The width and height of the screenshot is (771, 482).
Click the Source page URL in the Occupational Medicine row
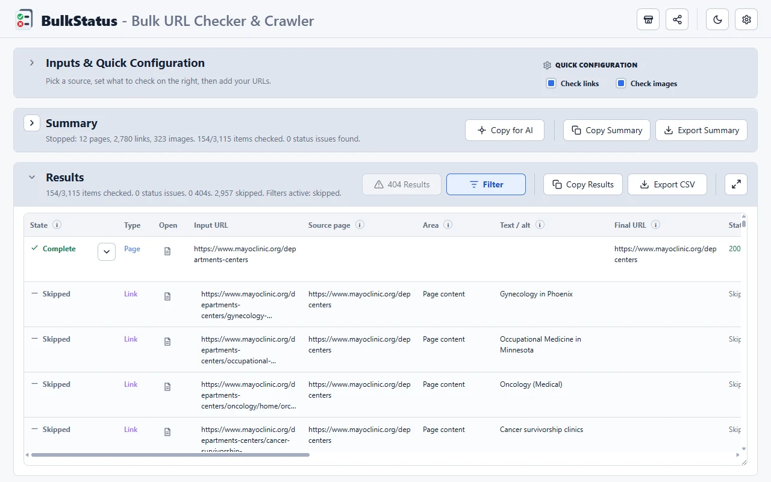point(360,345)
